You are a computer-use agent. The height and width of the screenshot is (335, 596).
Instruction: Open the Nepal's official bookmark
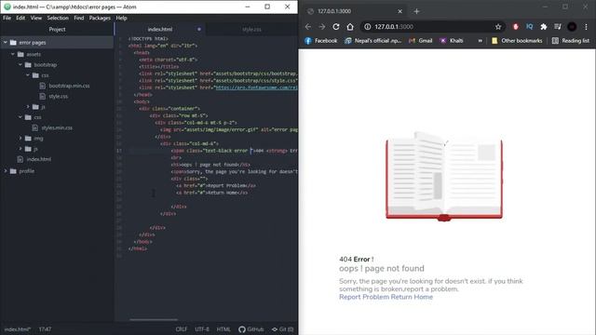[372, 41]
